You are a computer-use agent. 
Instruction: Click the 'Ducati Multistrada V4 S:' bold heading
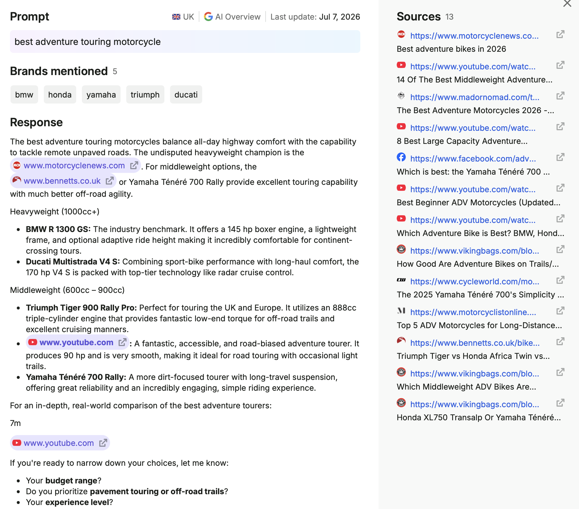pos(73,262)
